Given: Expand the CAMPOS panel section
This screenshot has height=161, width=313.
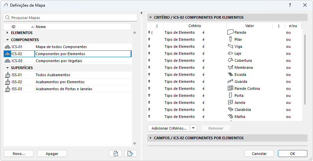Looking at the screenshot, I should pos(150,138).
